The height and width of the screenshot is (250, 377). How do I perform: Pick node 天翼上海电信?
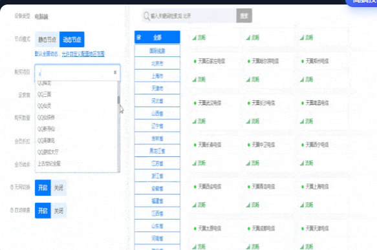(x=317, y=187)
